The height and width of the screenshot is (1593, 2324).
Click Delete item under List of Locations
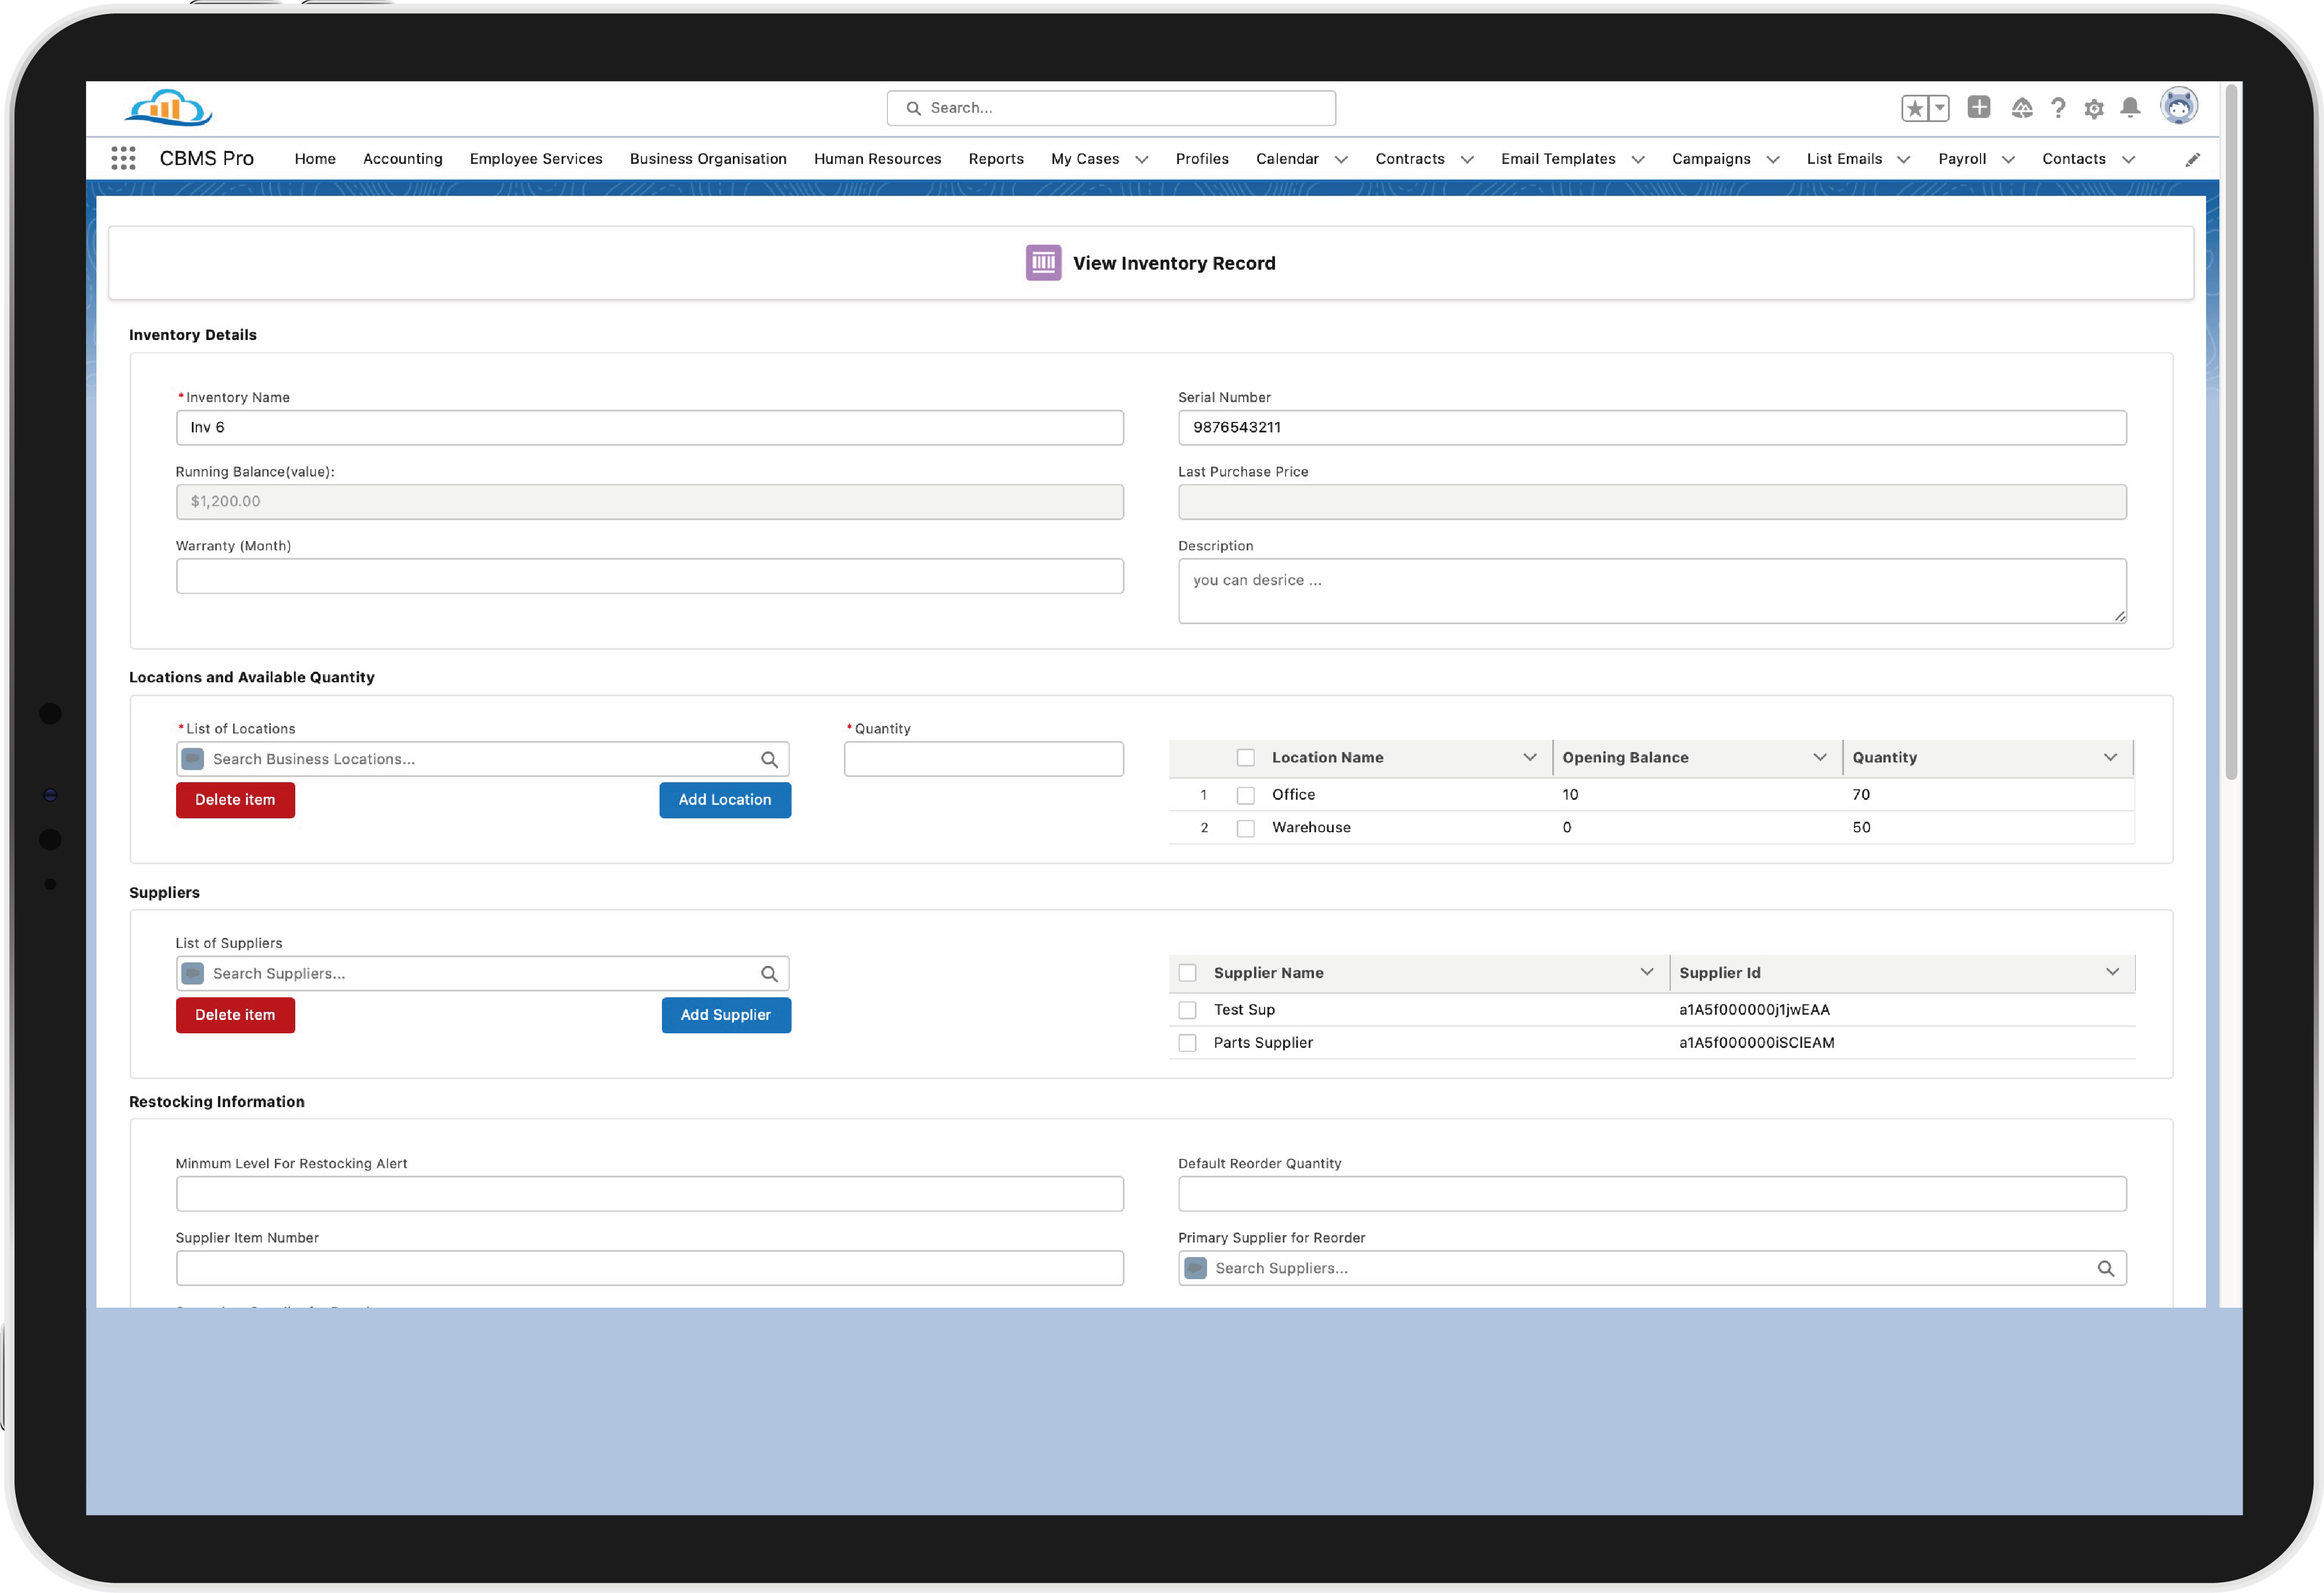[x=235, y=800]
